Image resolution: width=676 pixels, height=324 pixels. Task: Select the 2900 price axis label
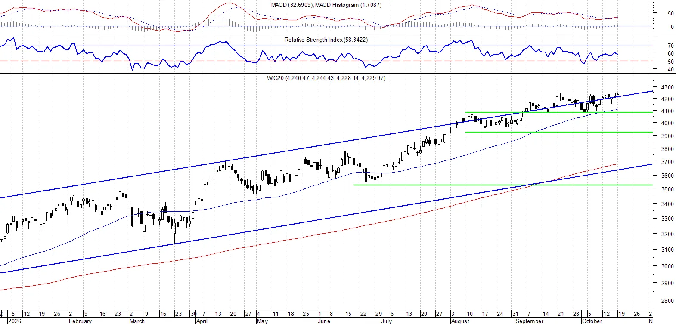click(x=667, y=283)
